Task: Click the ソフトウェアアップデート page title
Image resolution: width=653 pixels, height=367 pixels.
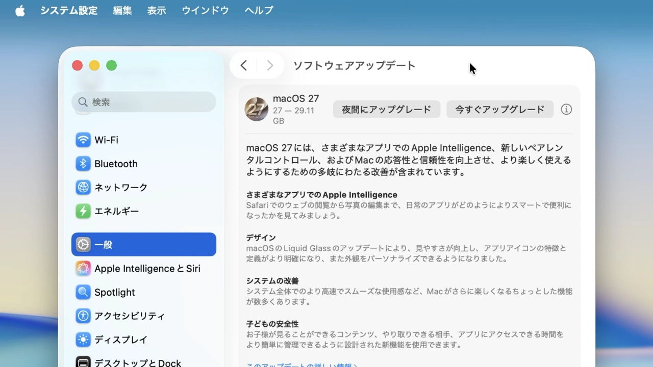Action: [x=355, y=65]
